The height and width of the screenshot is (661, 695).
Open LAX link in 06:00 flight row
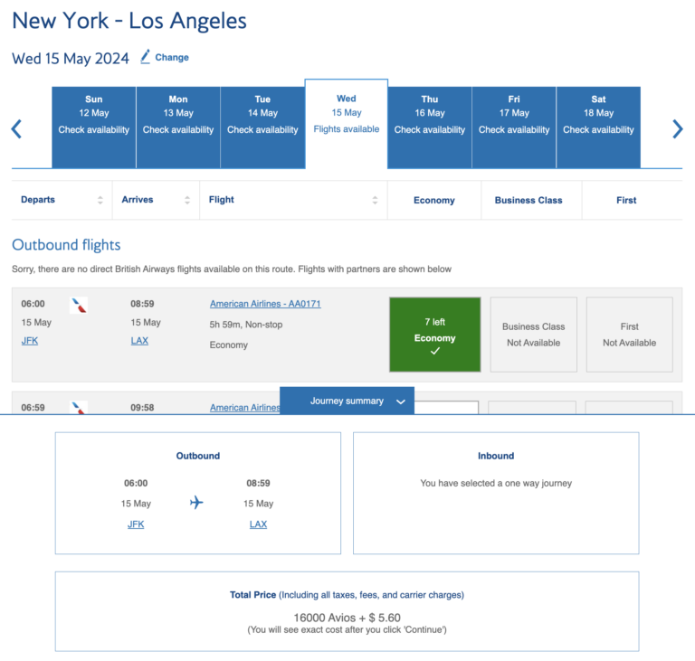pos(139,341)
